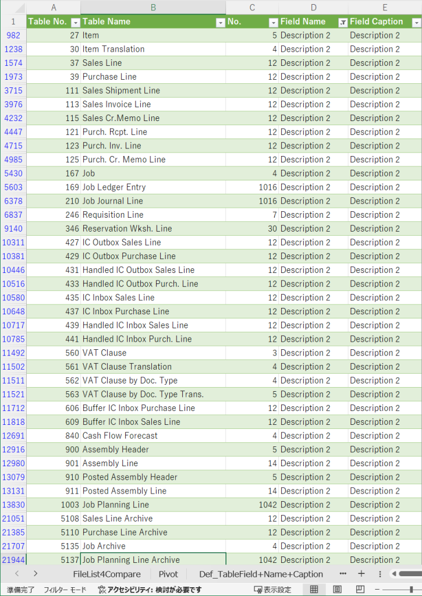The height and width of the screenshot is (596, 422).
Task: Open the active Field Name filter dropdown
Action: pos(343,22)
